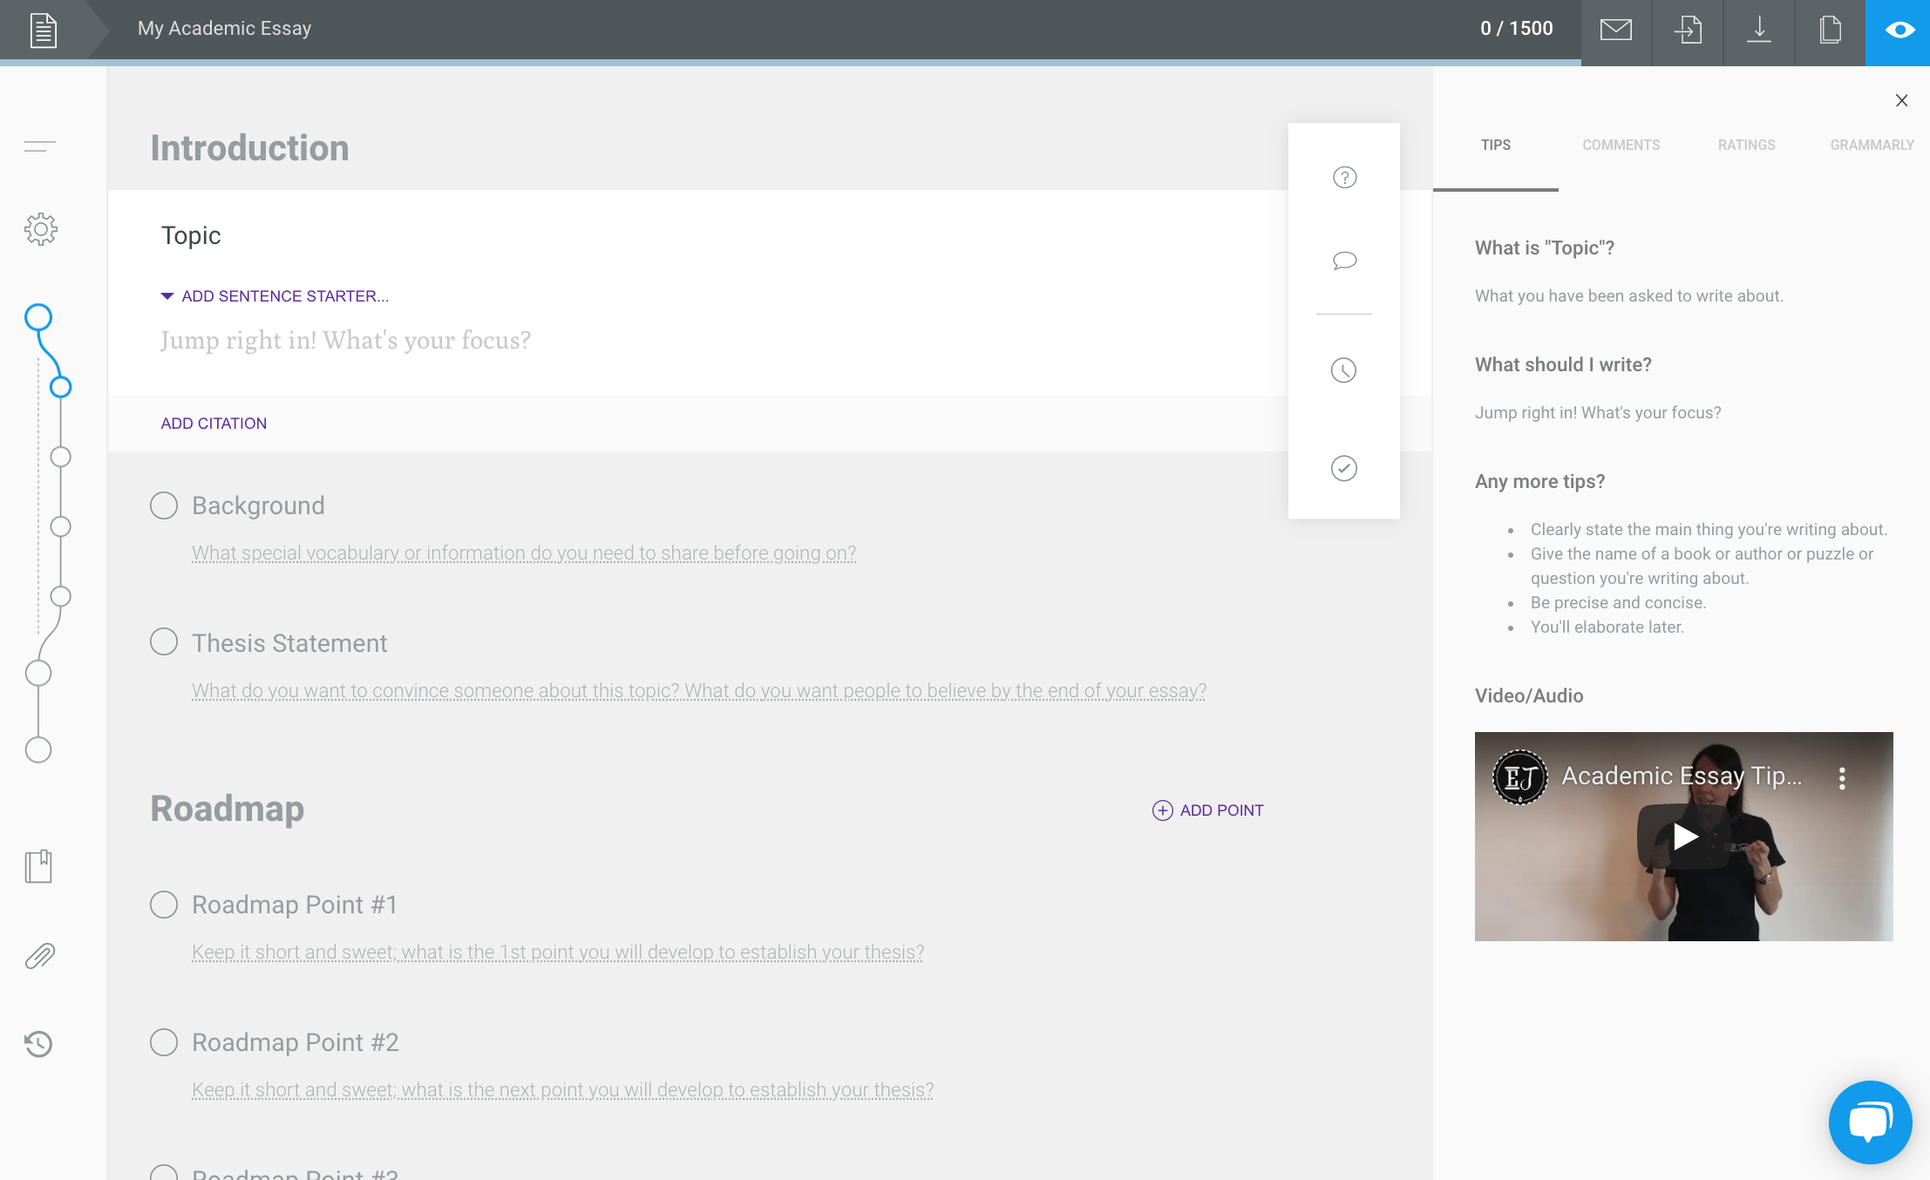Click the email envelope icon in top bar

(1616, 30)
